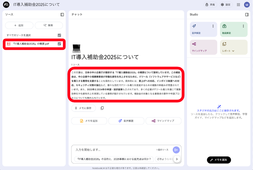This screenshot has width=253, height=170.
Task: Click the PDF icon of the source file
Action: [x=9, y=44]
